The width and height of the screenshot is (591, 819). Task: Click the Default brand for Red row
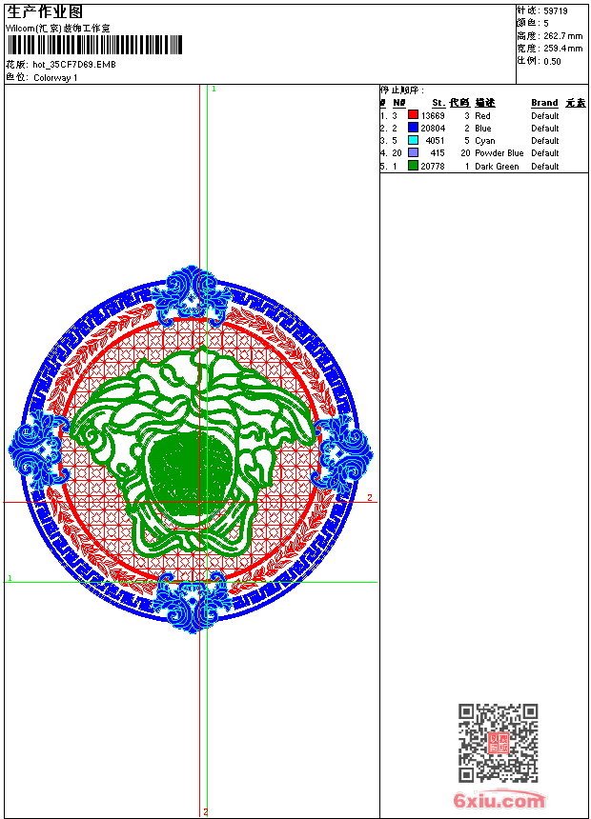[545, 115]
